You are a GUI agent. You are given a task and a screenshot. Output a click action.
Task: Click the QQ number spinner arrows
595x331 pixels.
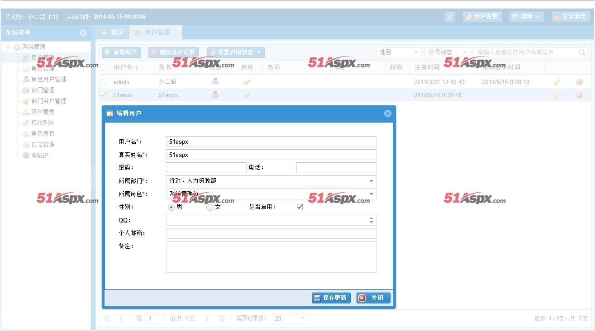tap(372, 220)
